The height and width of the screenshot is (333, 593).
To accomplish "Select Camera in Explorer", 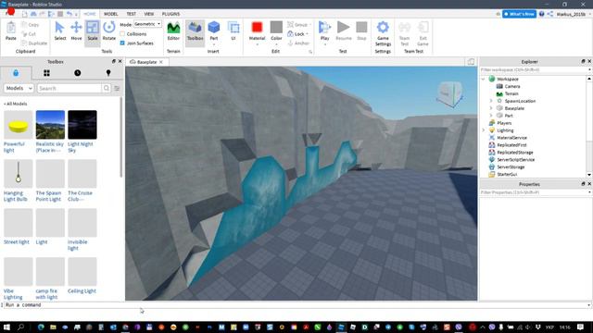I will [x=512, y=86].
